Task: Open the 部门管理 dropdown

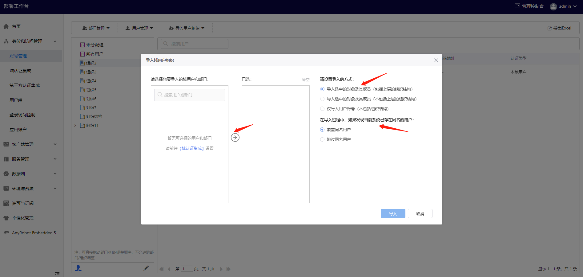Action: coord(96,28)
